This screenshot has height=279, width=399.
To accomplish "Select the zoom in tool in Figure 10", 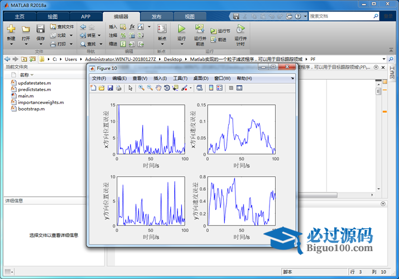I will (x=141, y=88).
